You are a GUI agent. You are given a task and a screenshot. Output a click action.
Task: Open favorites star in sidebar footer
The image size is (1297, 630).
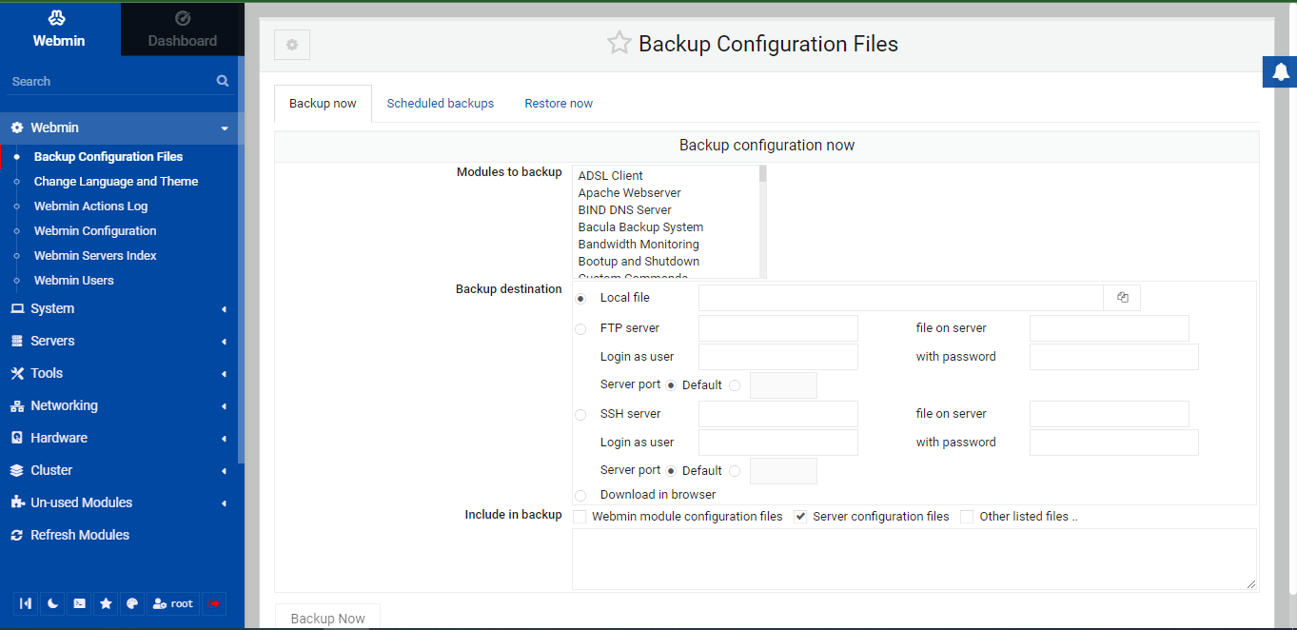(106, 603)
